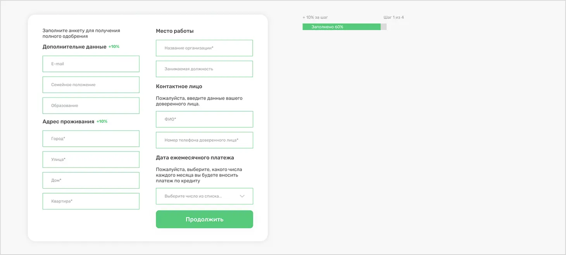This screenshot has height=255, width=566.
Task: Click the Улица input field
Action: tap(91, 160)
